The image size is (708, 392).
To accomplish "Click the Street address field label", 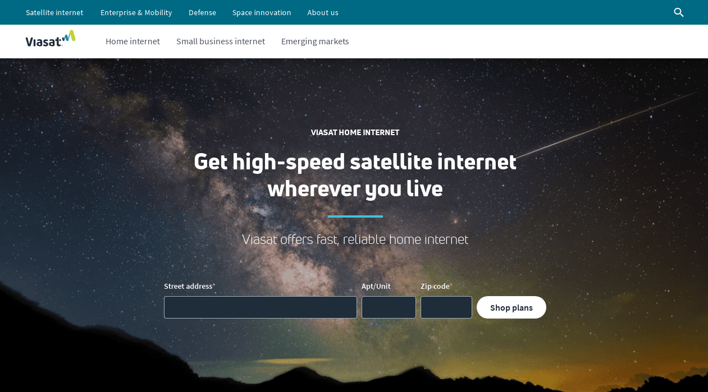I will click(189, 286).
